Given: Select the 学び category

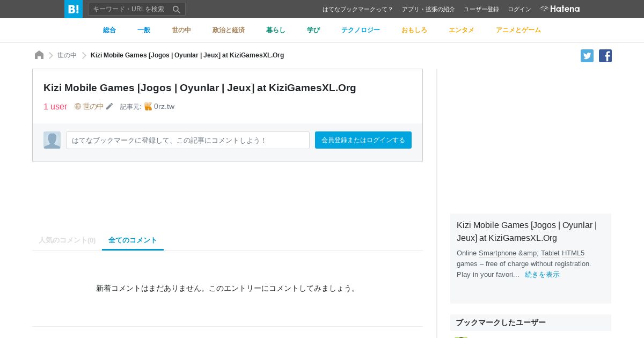Looking at the screenshot, I should [313, 30].
